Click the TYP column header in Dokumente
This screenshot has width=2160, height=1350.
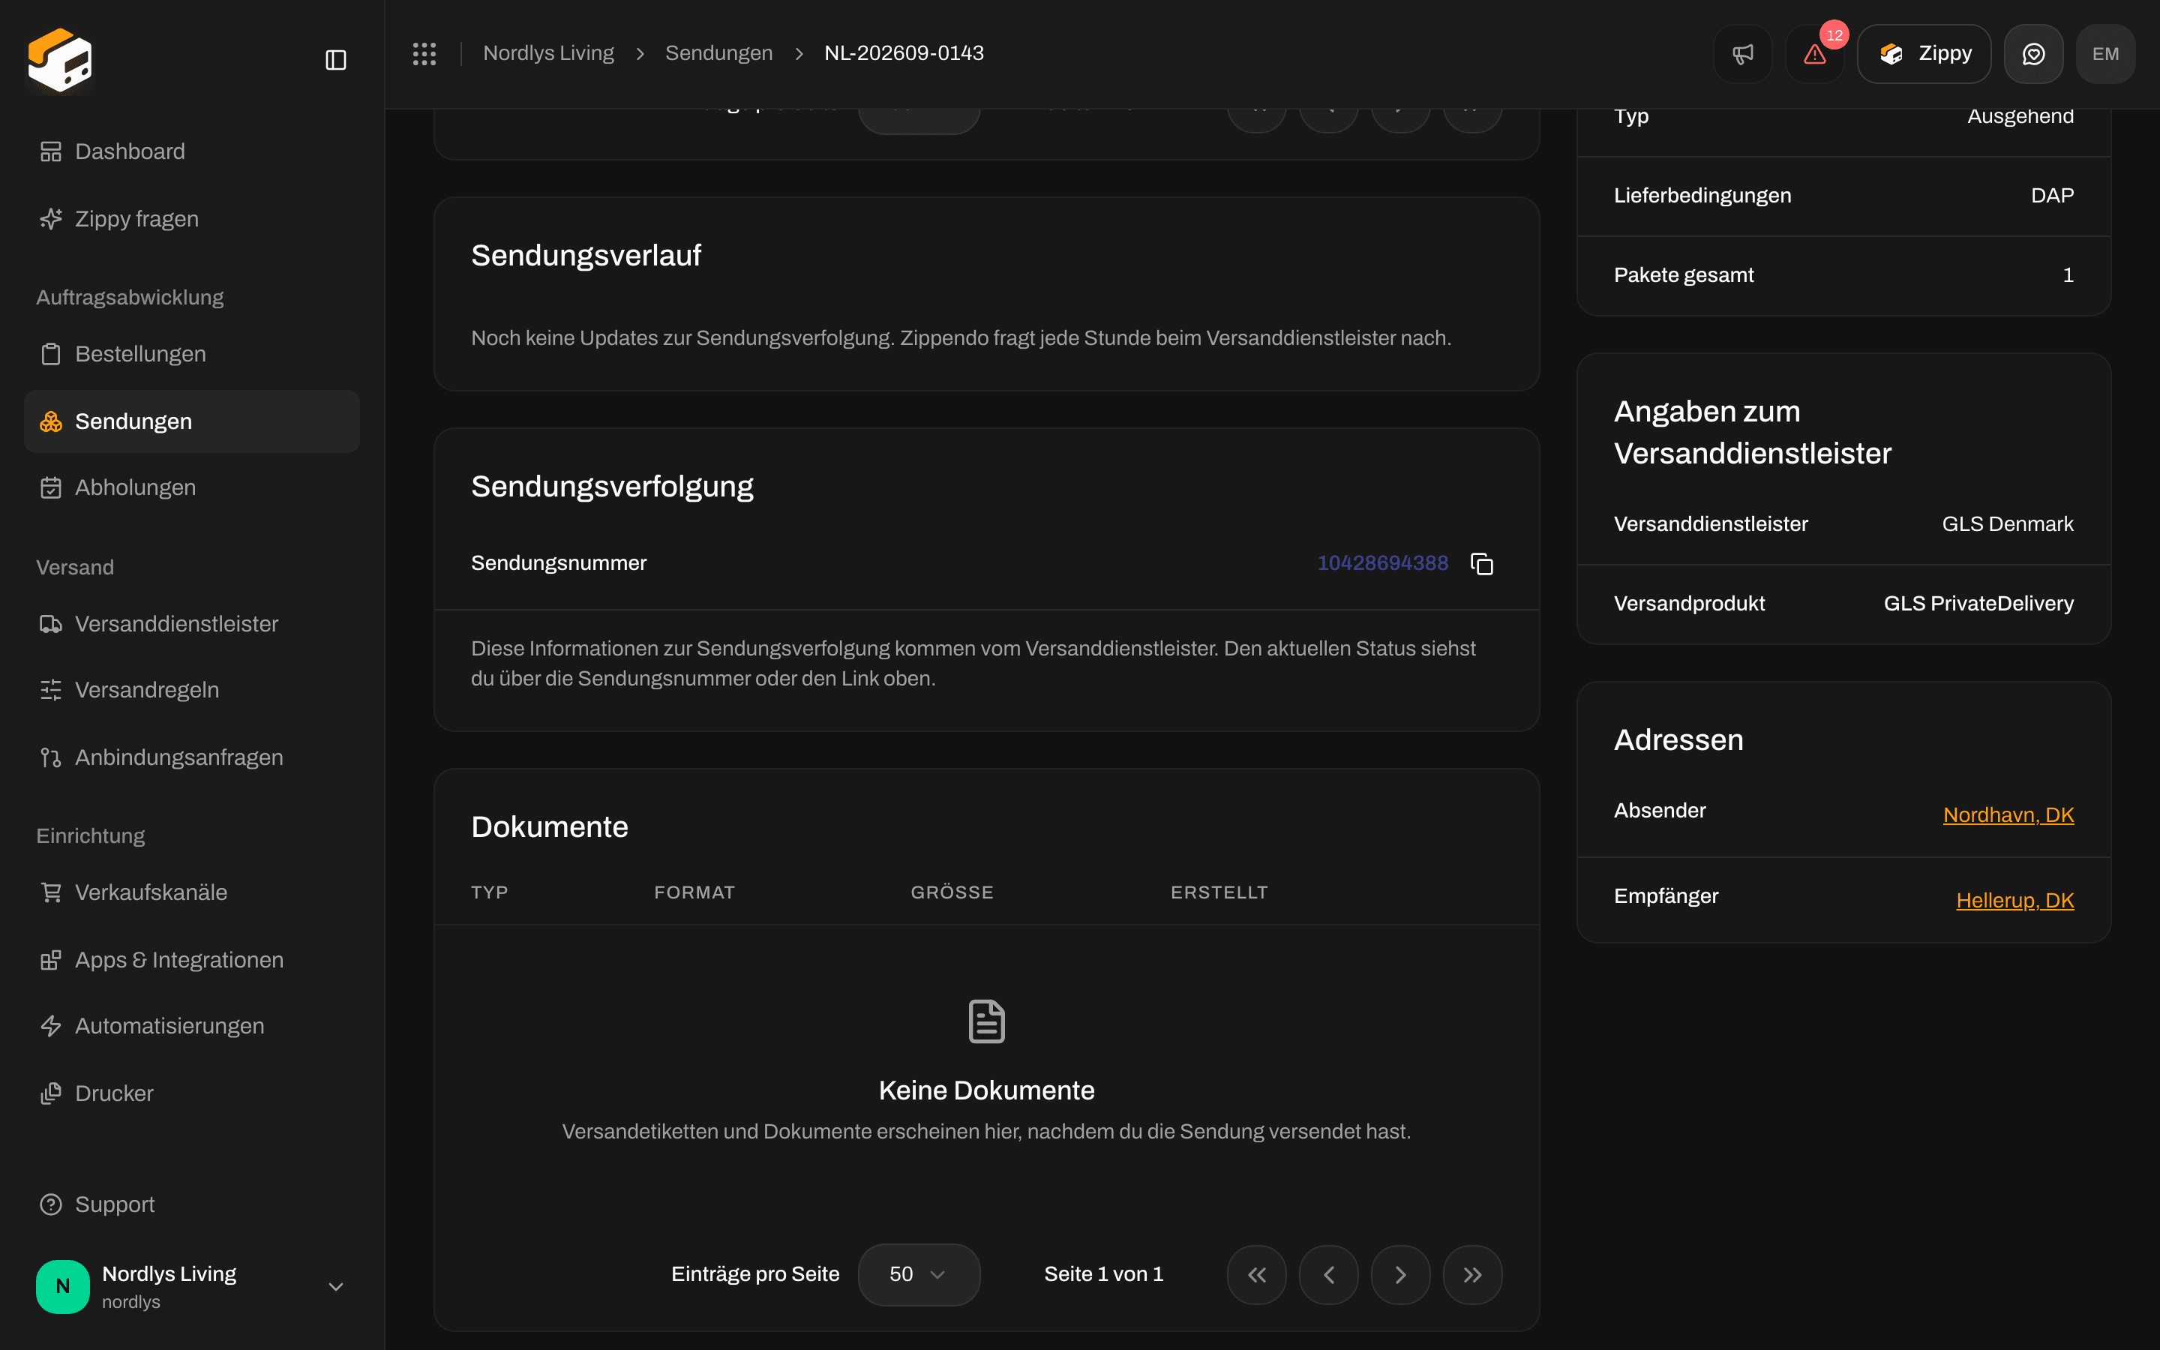[489, 892]
